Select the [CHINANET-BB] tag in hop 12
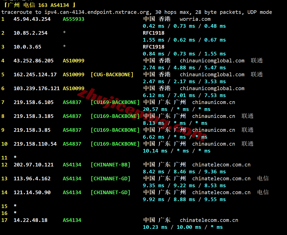 click(x=110, y=165)
